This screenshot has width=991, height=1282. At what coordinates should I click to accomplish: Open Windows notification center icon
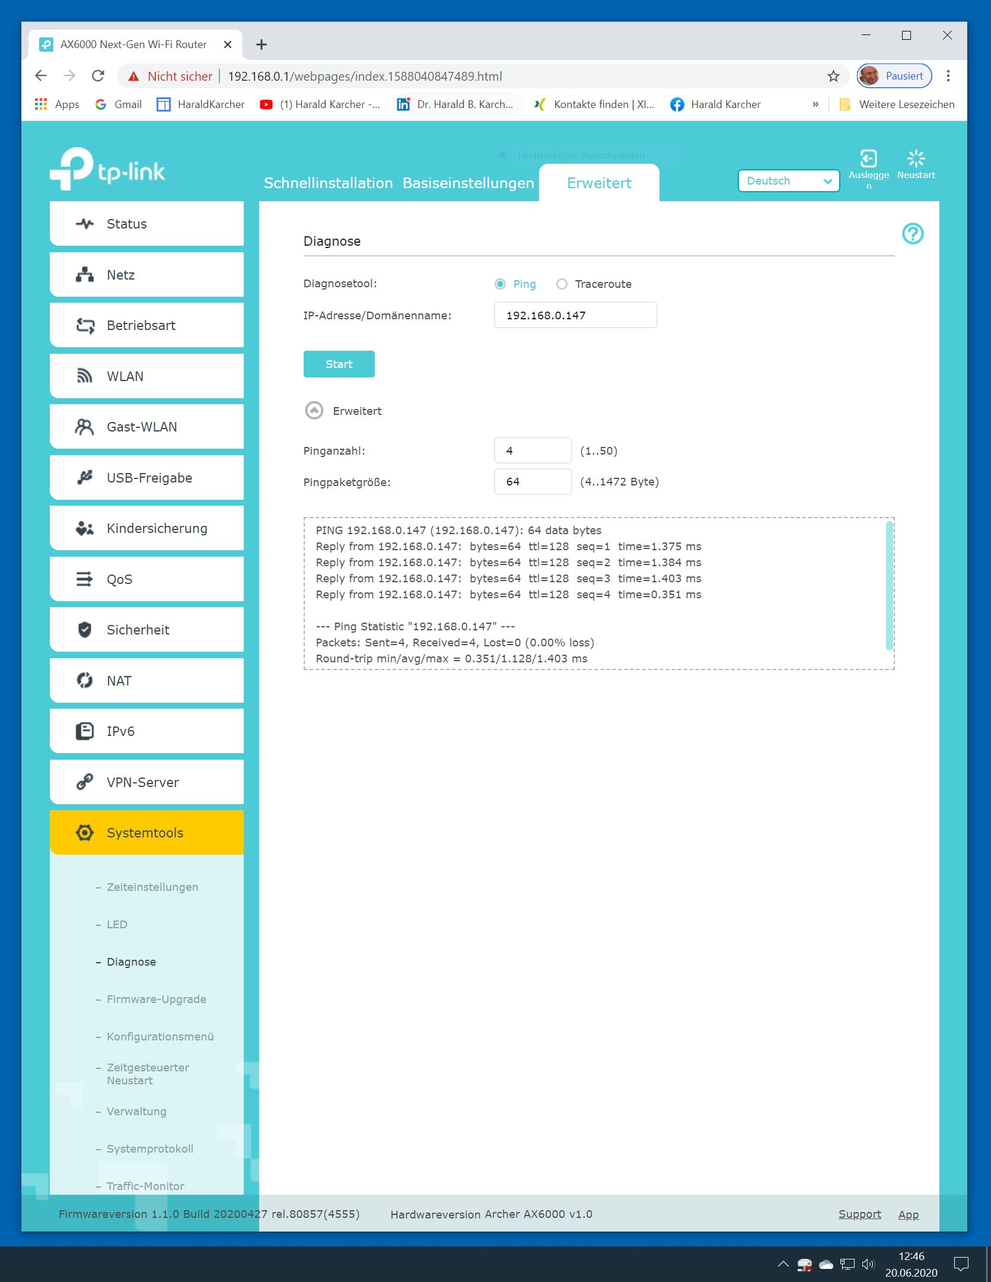tap(961, 1264)
